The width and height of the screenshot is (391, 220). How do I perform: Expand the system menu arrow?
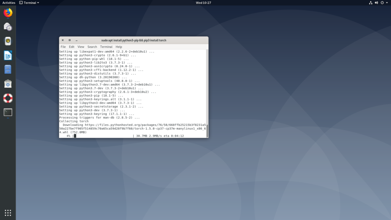tap(387, 3)
